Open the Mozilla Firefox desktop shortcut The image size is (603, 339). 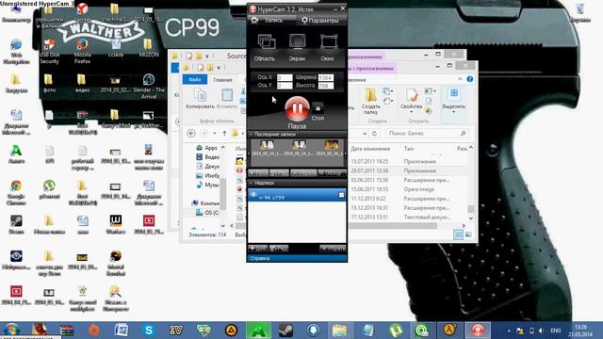[82, 51]
